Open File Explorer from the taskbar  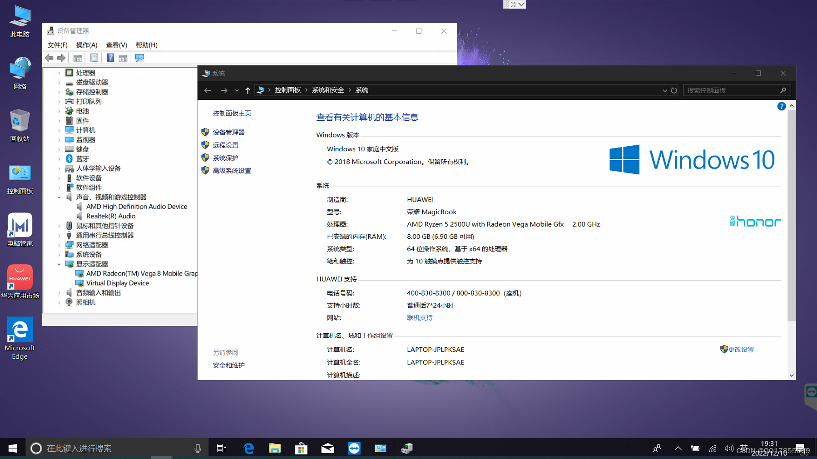[x=275, y=449]
